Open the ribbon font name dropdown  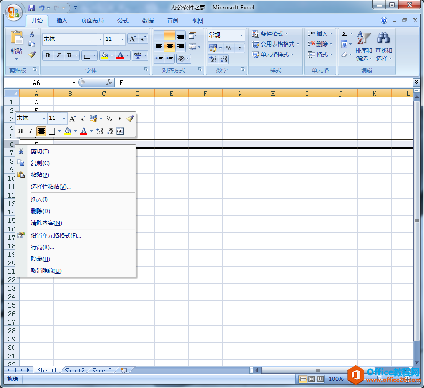100,39
